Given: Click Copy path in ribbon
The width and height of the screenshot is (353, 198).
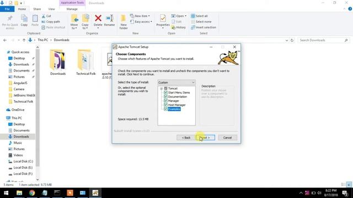Looking at the screenshot, I should (x=51, y=22).
